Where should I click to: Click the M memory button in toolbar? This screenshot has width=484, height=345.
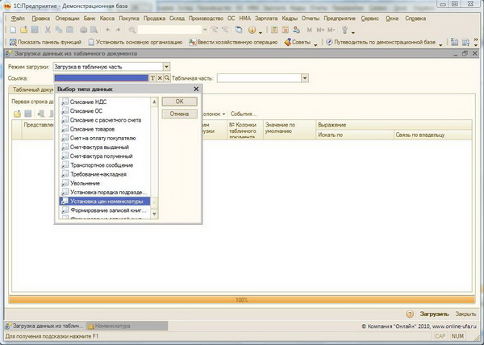[309, 30]
